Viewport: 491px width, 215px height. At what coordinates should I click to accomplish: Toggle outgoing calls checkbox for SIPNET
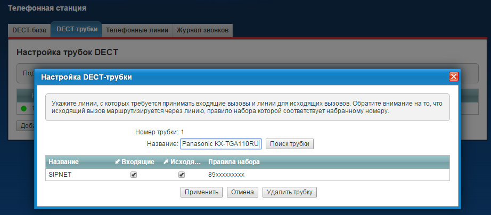(x=182, y=175)
